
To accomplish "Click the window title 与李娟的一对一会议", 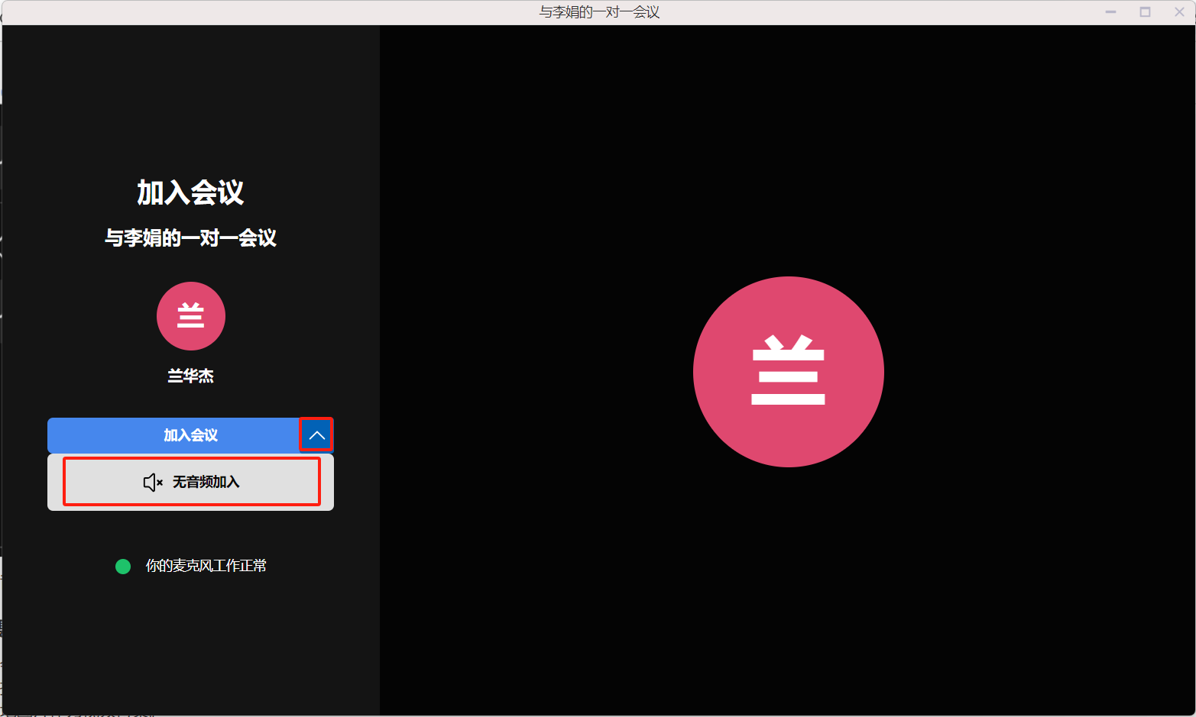I will [599, 12].
